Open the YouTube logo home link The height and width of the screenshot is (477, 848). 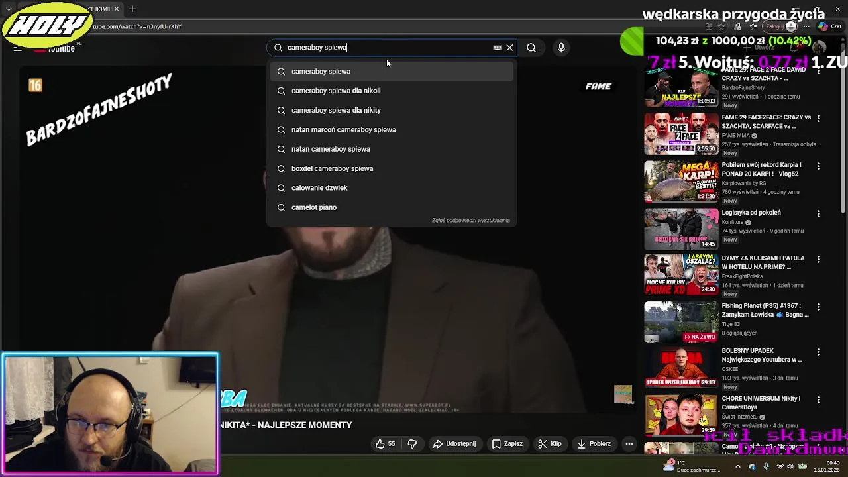pos(56,48)
